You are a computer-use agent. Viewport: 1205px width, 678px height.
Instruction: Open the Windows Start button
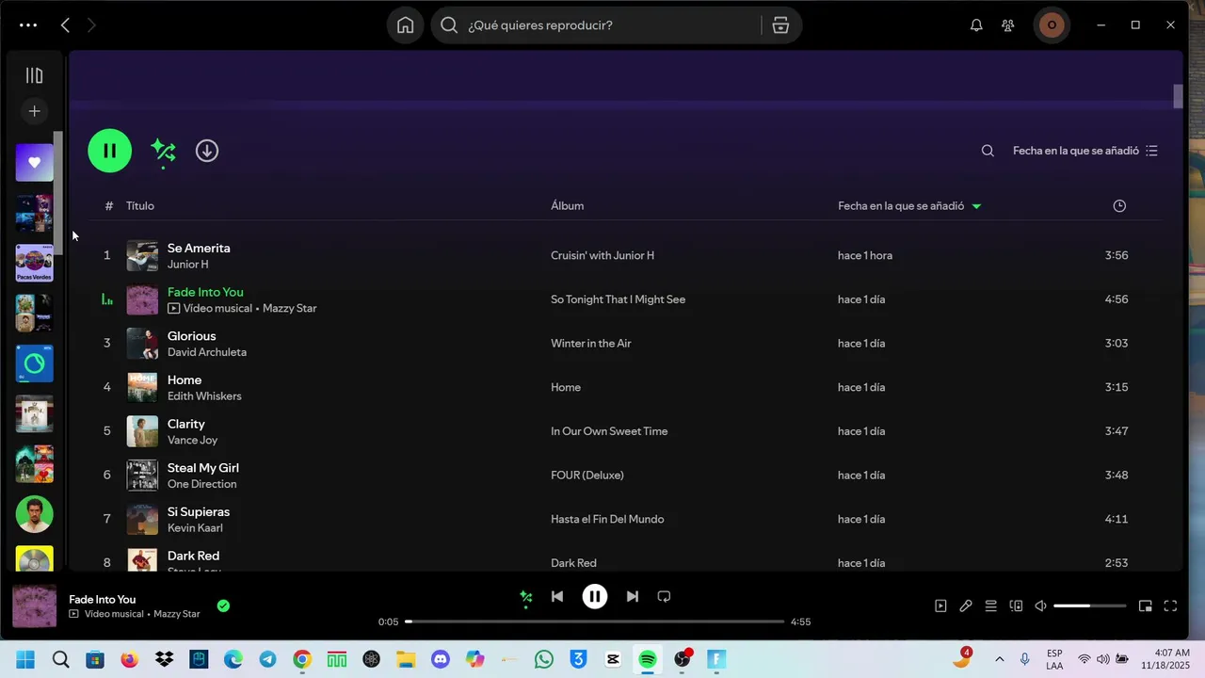click(x=25, y=659)
